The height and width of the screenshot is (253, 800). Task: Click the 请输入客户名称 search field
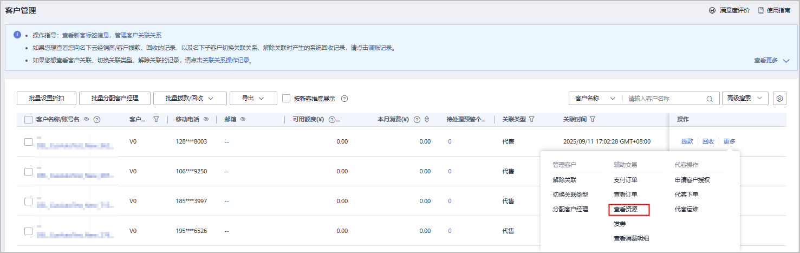(664, 99)
